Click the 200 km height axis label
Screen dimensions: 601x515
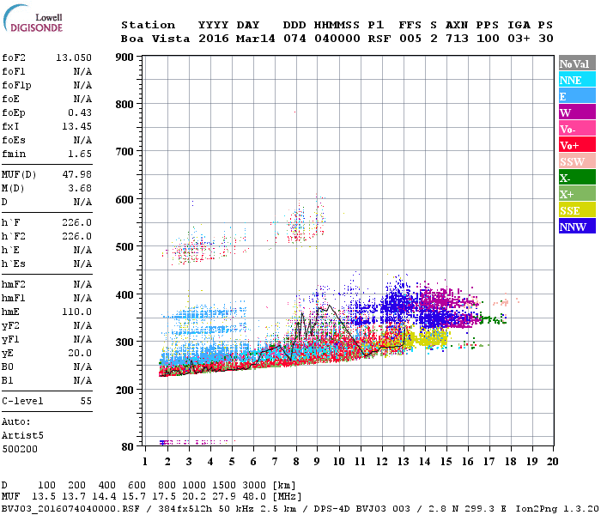124,390
